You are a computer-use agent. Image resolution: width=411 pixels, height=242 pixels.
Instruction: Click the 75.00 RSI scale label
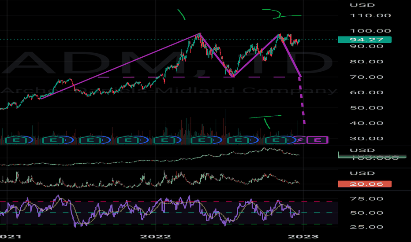366,199
